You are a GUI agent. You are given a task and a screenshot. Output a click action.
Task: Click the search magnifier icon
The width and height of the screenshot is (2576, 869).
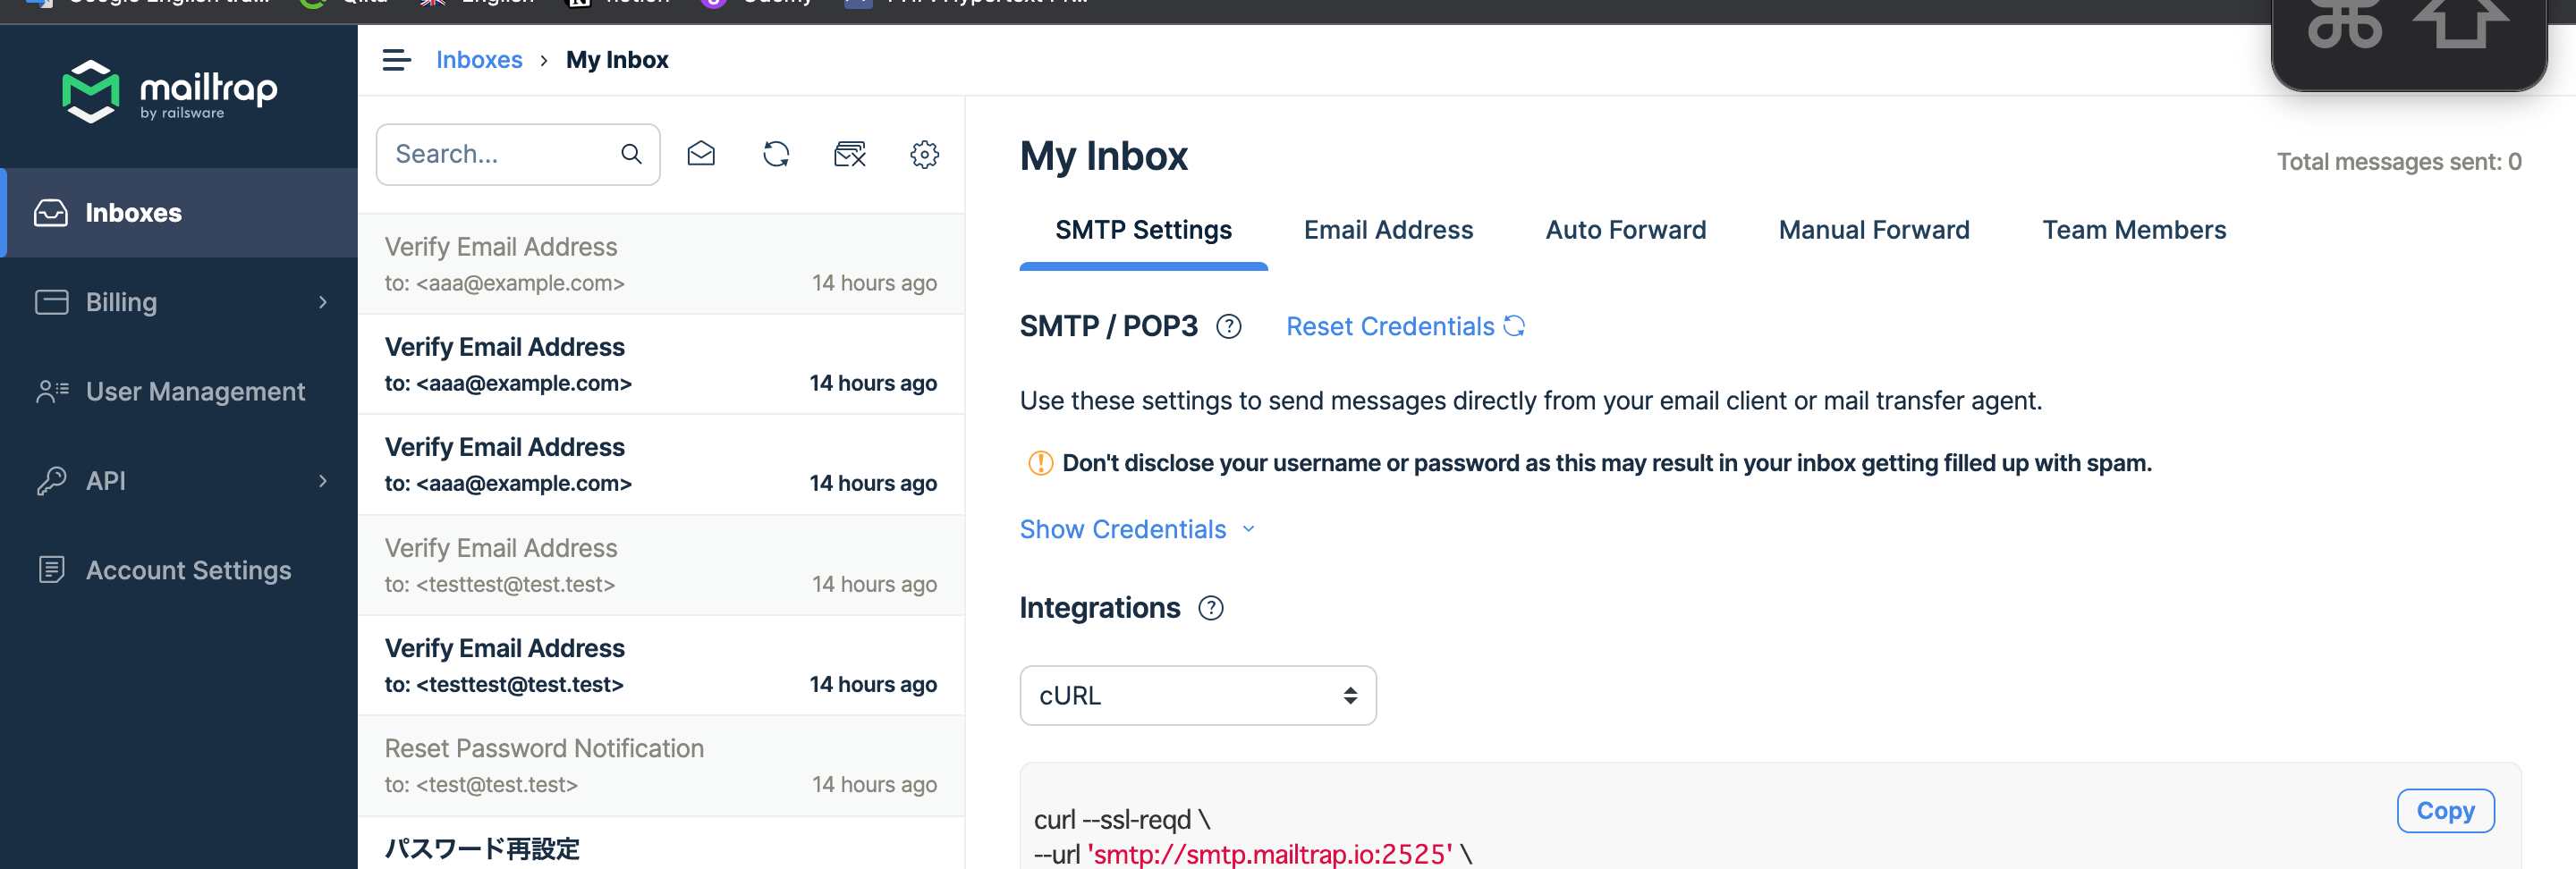point(631,154)
